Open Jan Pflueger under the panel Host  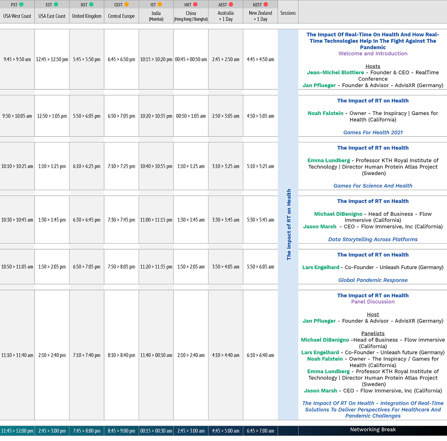click(319, 321)
